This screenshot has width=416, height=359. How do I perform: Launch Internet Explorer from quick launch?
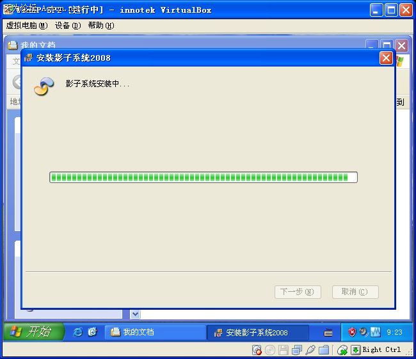coord(77,332)
